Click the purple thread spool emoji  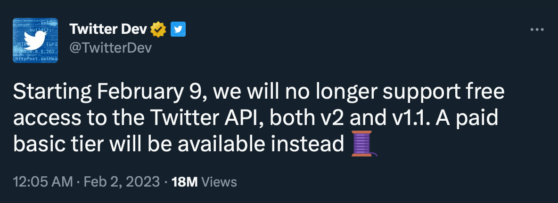(x=364, y=143)
